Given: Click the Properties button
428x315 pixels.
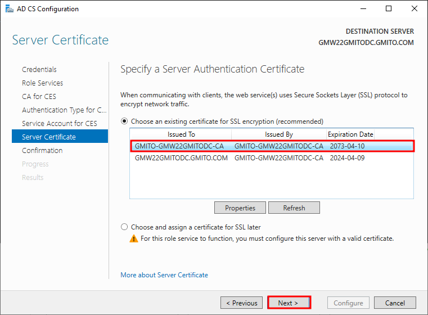Looking at the screenshot, I should 240,208.
